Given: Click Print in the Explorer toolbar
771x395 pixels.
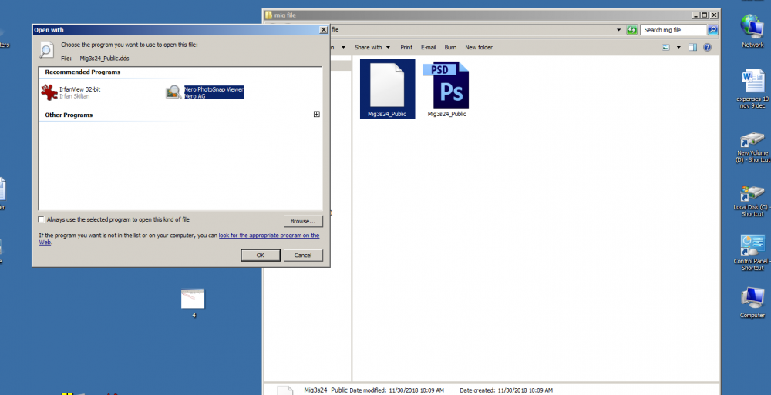Looking at the screenshot, I should tap(406, 47).
